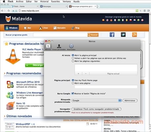Click the forward navigation arrow
This screenshot has height=132, width=151.
(x=5, y=11)
